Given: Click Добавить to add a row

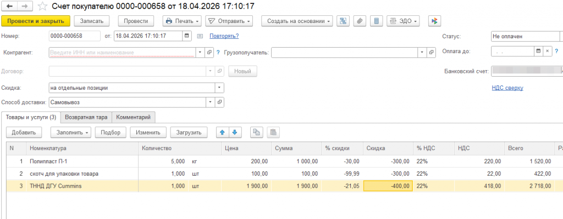Looking at the screenshot, I should click(24, 132).
